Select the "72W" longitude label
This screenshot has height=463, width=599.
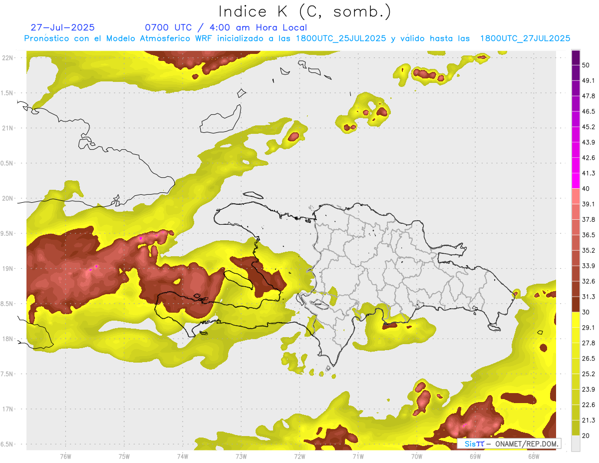coord(299,456)
